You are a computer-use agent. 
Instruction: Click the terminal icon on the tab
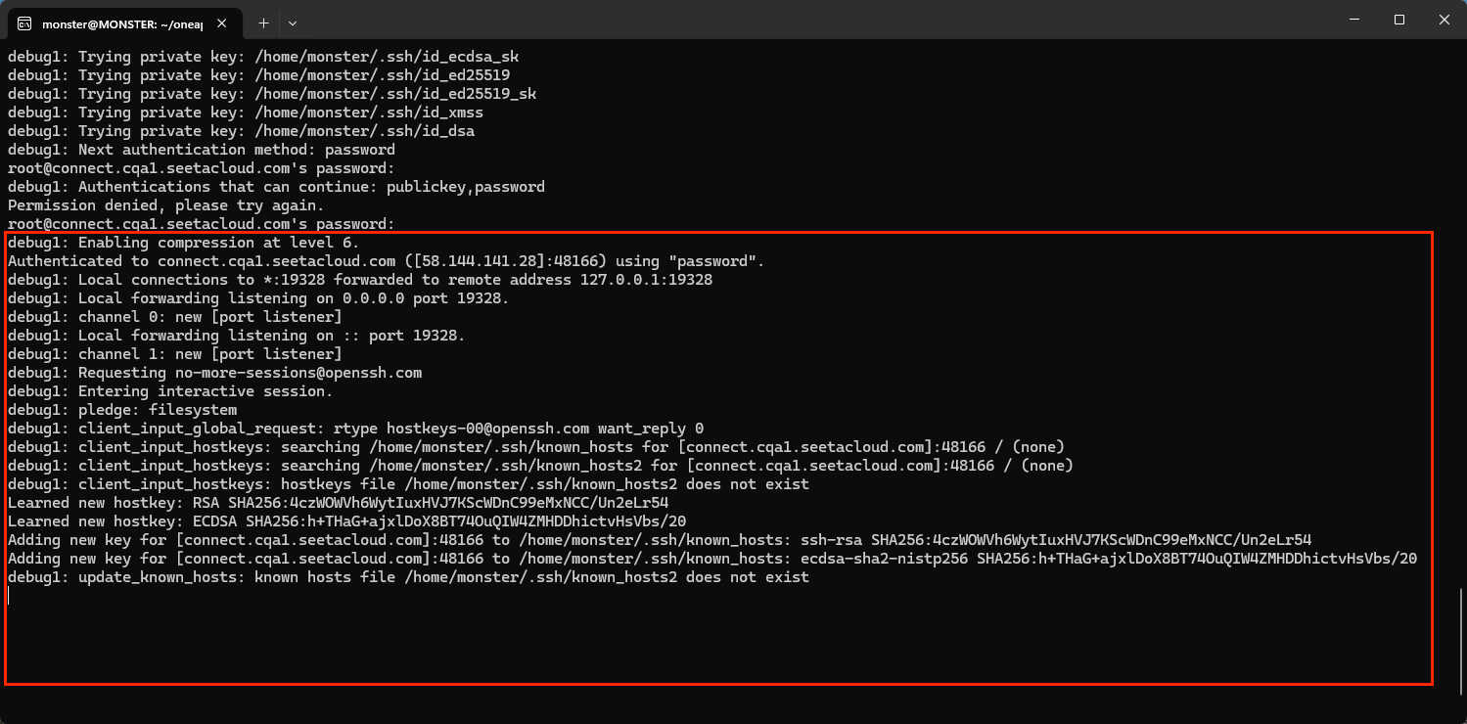pos(24,23)
